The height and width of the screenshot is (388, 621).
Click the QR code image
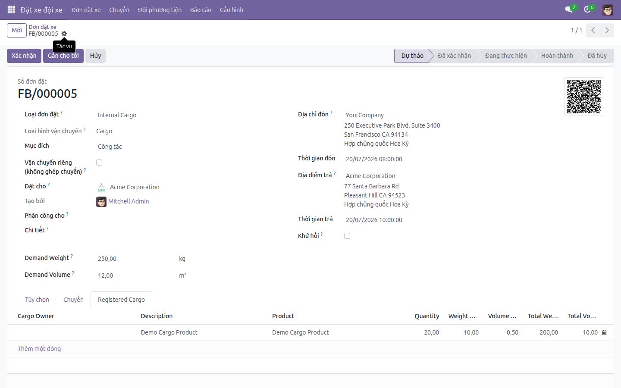(584, 97)
